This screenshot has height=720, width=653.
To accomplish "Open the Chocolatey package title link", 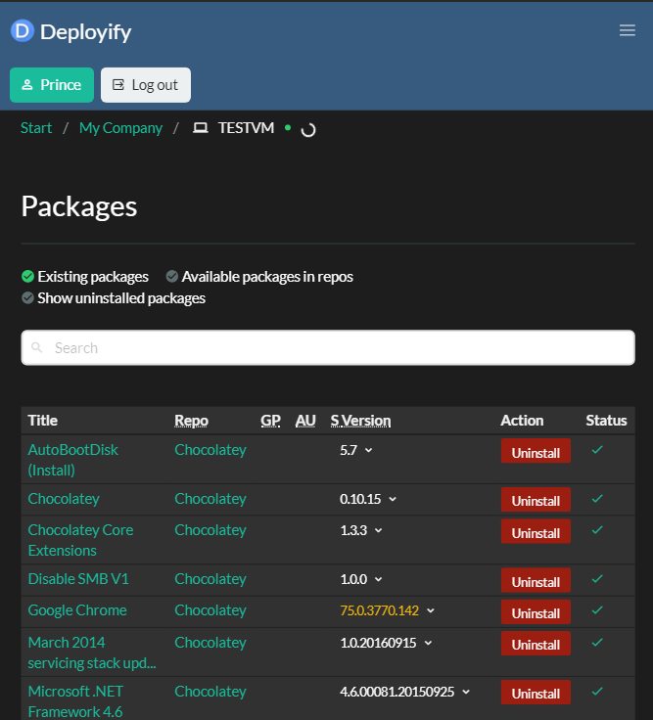I will 64,499.
